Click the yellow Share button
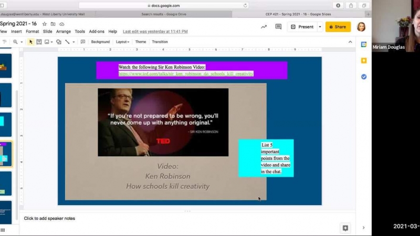The image size is (420, 236). point(338,27)
